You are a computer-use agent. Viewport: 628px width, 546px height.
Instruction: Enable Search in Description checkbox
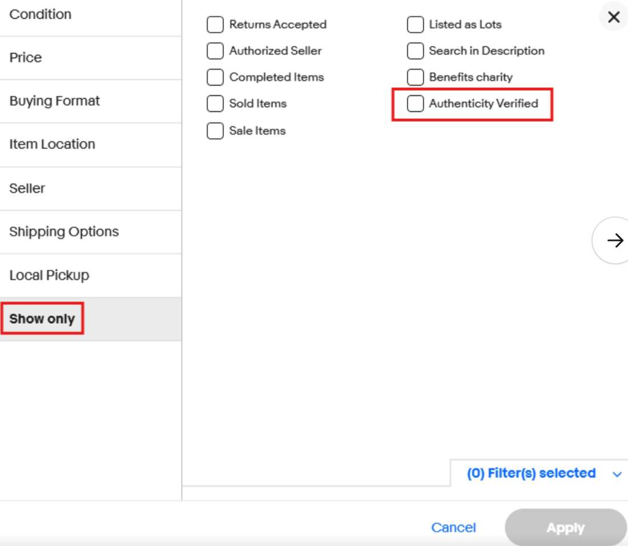415,51
